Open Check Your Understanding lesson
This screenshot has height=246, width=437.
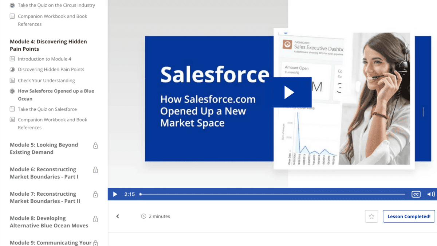click(46, 81)
